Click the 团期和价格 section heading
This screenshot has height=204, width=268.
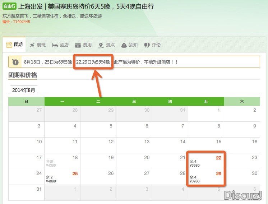pyautogui.click(x=23, y=75)
